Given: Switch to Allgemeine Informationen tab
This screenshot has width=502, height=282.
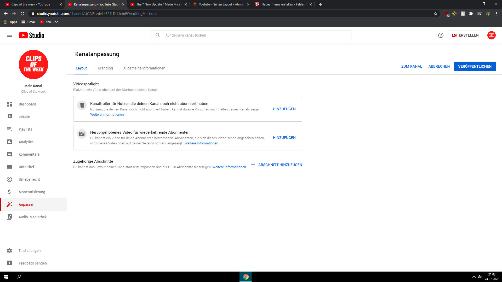Looking at the screenshot, I should [x=144, y=68].
